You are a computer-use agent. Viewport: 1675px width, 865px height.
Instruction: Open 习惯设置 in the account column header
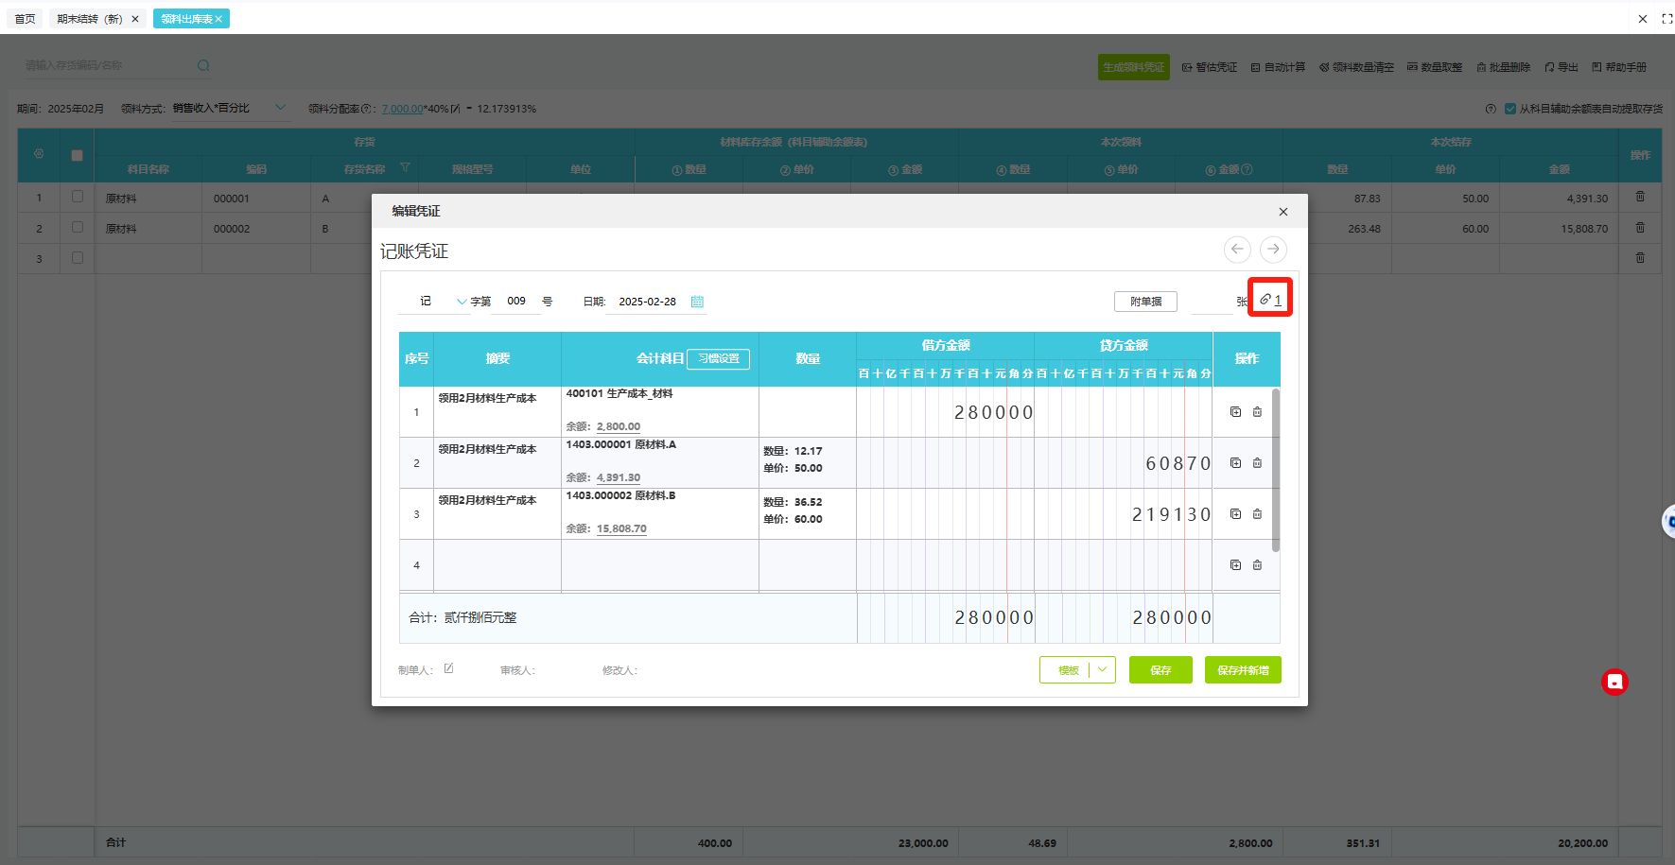click(718, 358)
